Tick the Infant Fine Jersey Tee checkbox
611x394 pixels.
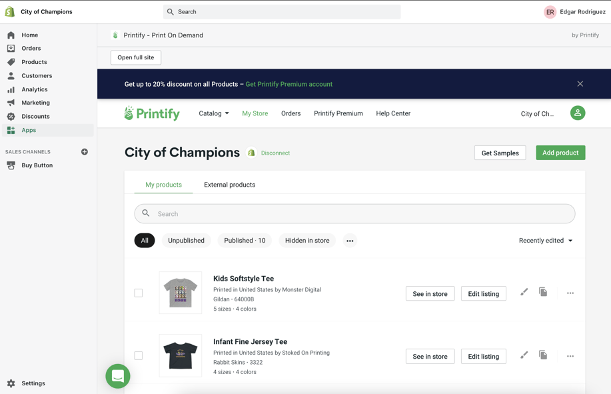[139, 356]
